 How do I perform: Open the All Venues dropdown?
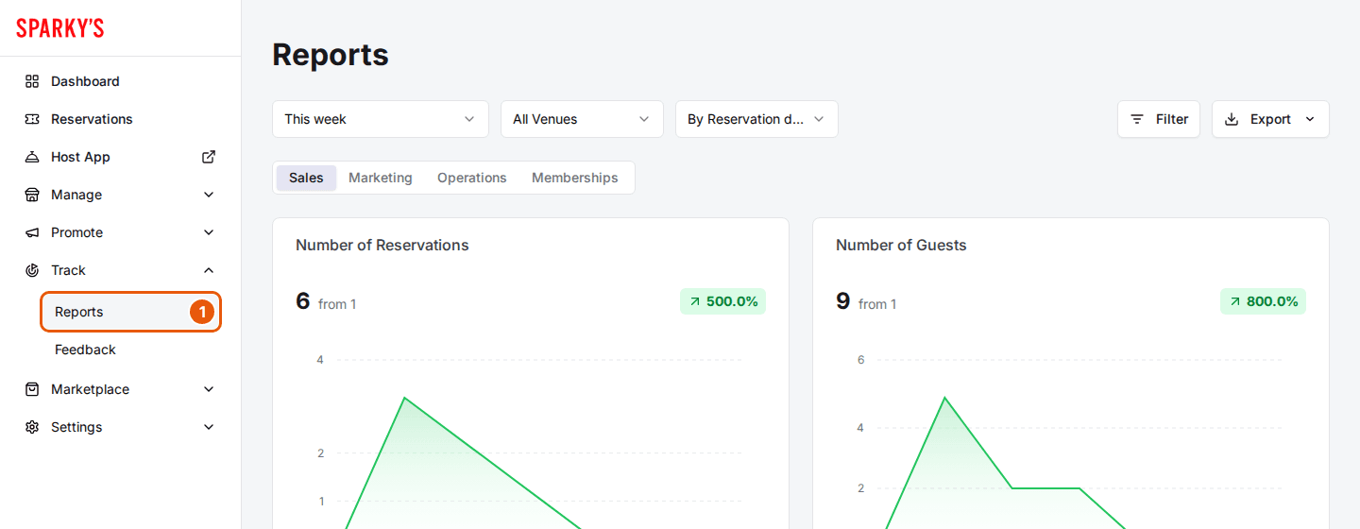point(582,119)
